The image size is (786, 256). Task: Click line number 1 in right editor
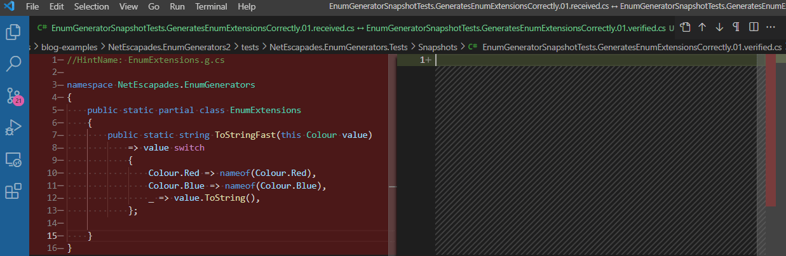423,60
